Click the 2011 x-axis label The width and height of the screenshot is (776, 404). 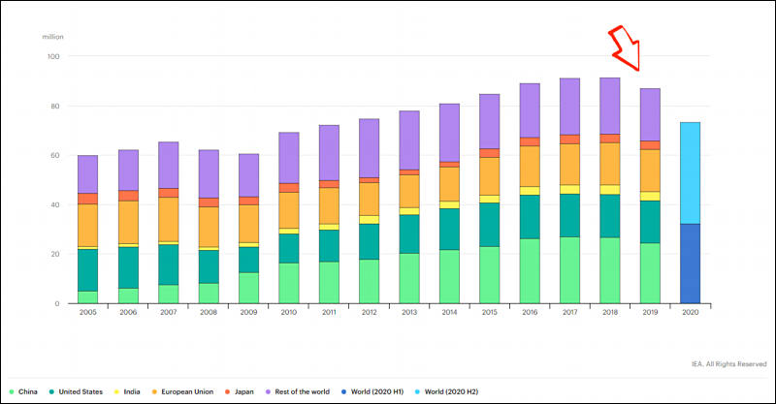tap(329, 313)
